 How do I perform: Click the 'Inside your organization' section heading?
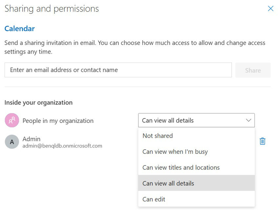[38, 103]
